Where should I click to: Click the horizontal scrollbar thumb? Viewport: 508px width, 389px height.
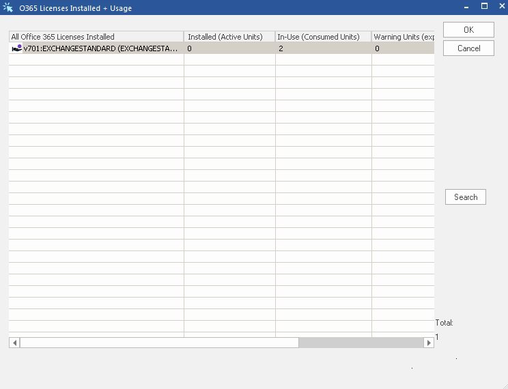pos(159,343)
